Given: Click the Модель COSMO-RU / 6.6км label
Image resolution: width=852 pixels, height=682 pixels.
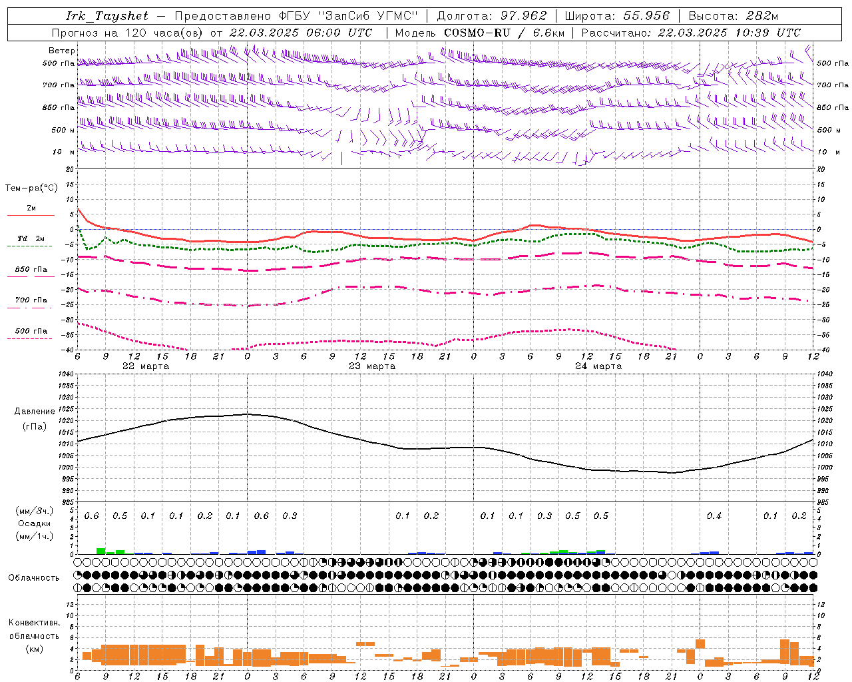Looking at the screenshot, I should tap(480, 33).
